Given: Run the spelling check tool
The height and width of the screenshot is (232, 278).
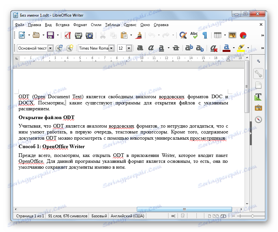Looking at the screenshot, I should click(x=194, y=35).
